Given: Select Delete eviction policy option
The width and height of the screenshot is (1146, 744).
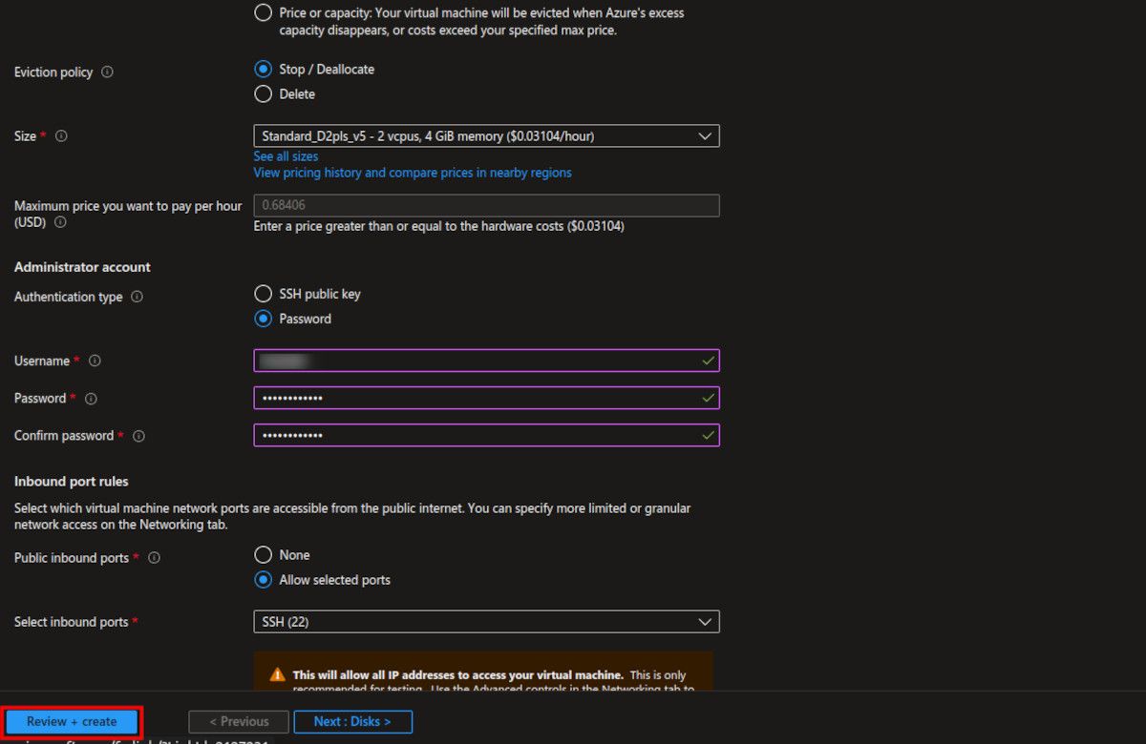Looking at the screenshot, I should [263, 94].
